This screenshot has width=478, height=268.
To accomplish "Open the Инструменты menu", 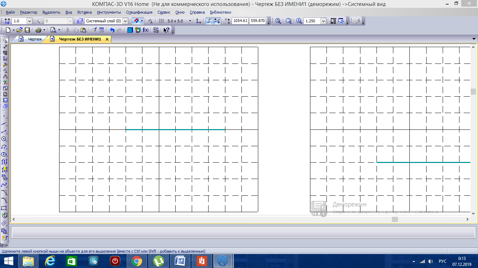I will point(109,12).
